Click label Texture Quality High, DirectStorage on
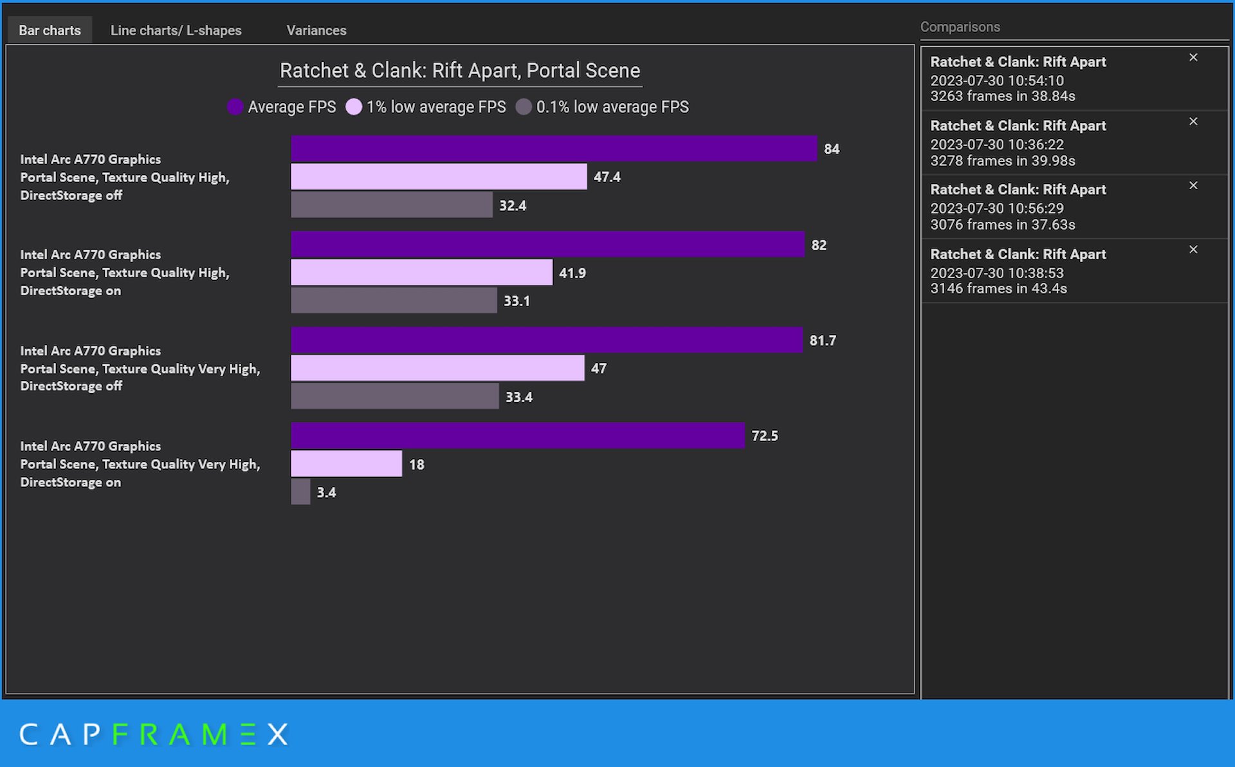The height and width of the screenshot is (767, 1235). tap(125, 273)
